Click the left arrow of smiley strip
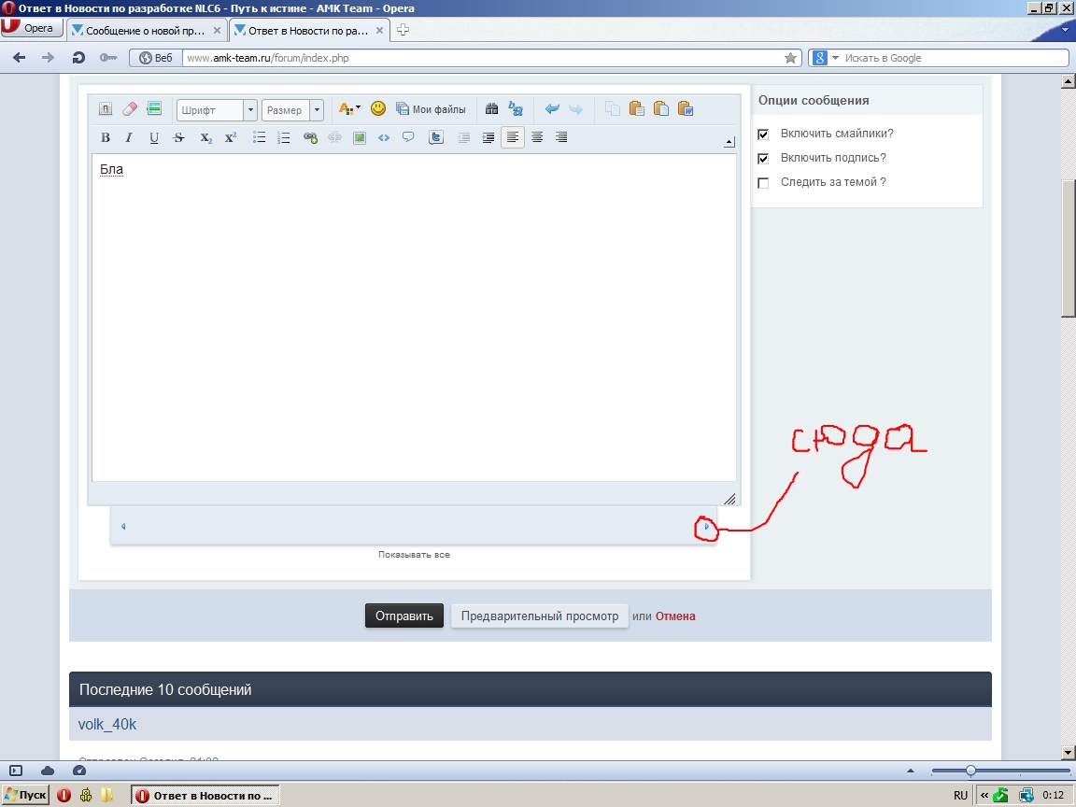This screenshot has width=1076, height=807. (x=123, y=527)
